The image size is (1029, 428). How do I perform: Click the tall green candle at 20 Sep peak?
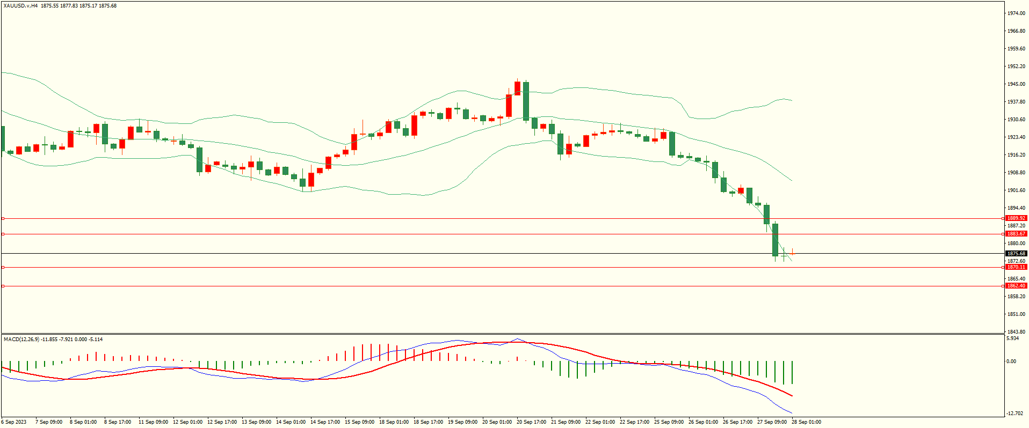point(526,101)
